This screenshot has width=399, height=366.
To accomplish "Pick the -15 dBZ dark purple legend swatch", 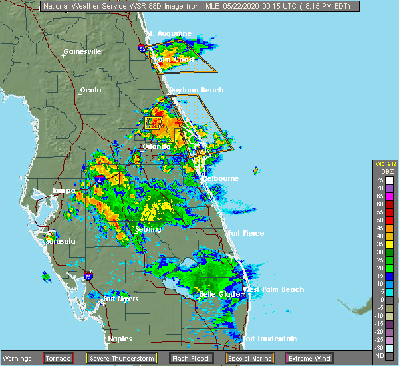I will [389, 324].
